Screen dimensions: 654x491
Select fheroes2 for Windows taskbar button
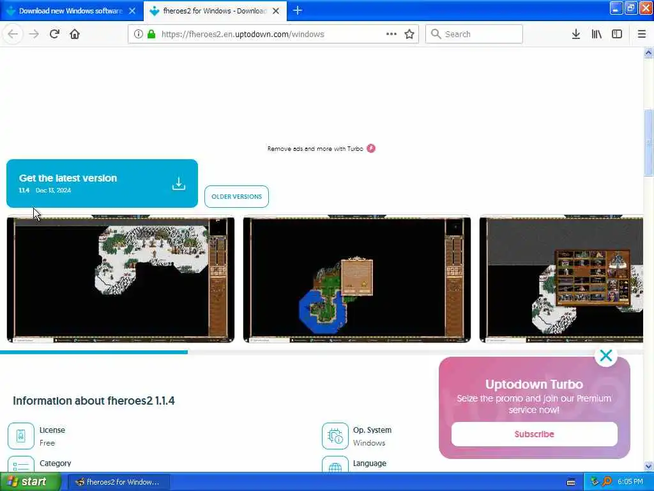(x=119, y=482)
